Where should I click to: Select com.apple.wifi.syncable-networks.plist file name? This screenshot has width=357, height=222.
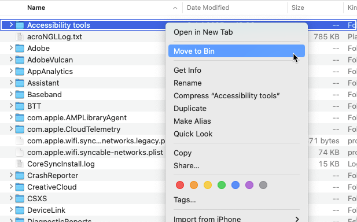coord(95,153)
